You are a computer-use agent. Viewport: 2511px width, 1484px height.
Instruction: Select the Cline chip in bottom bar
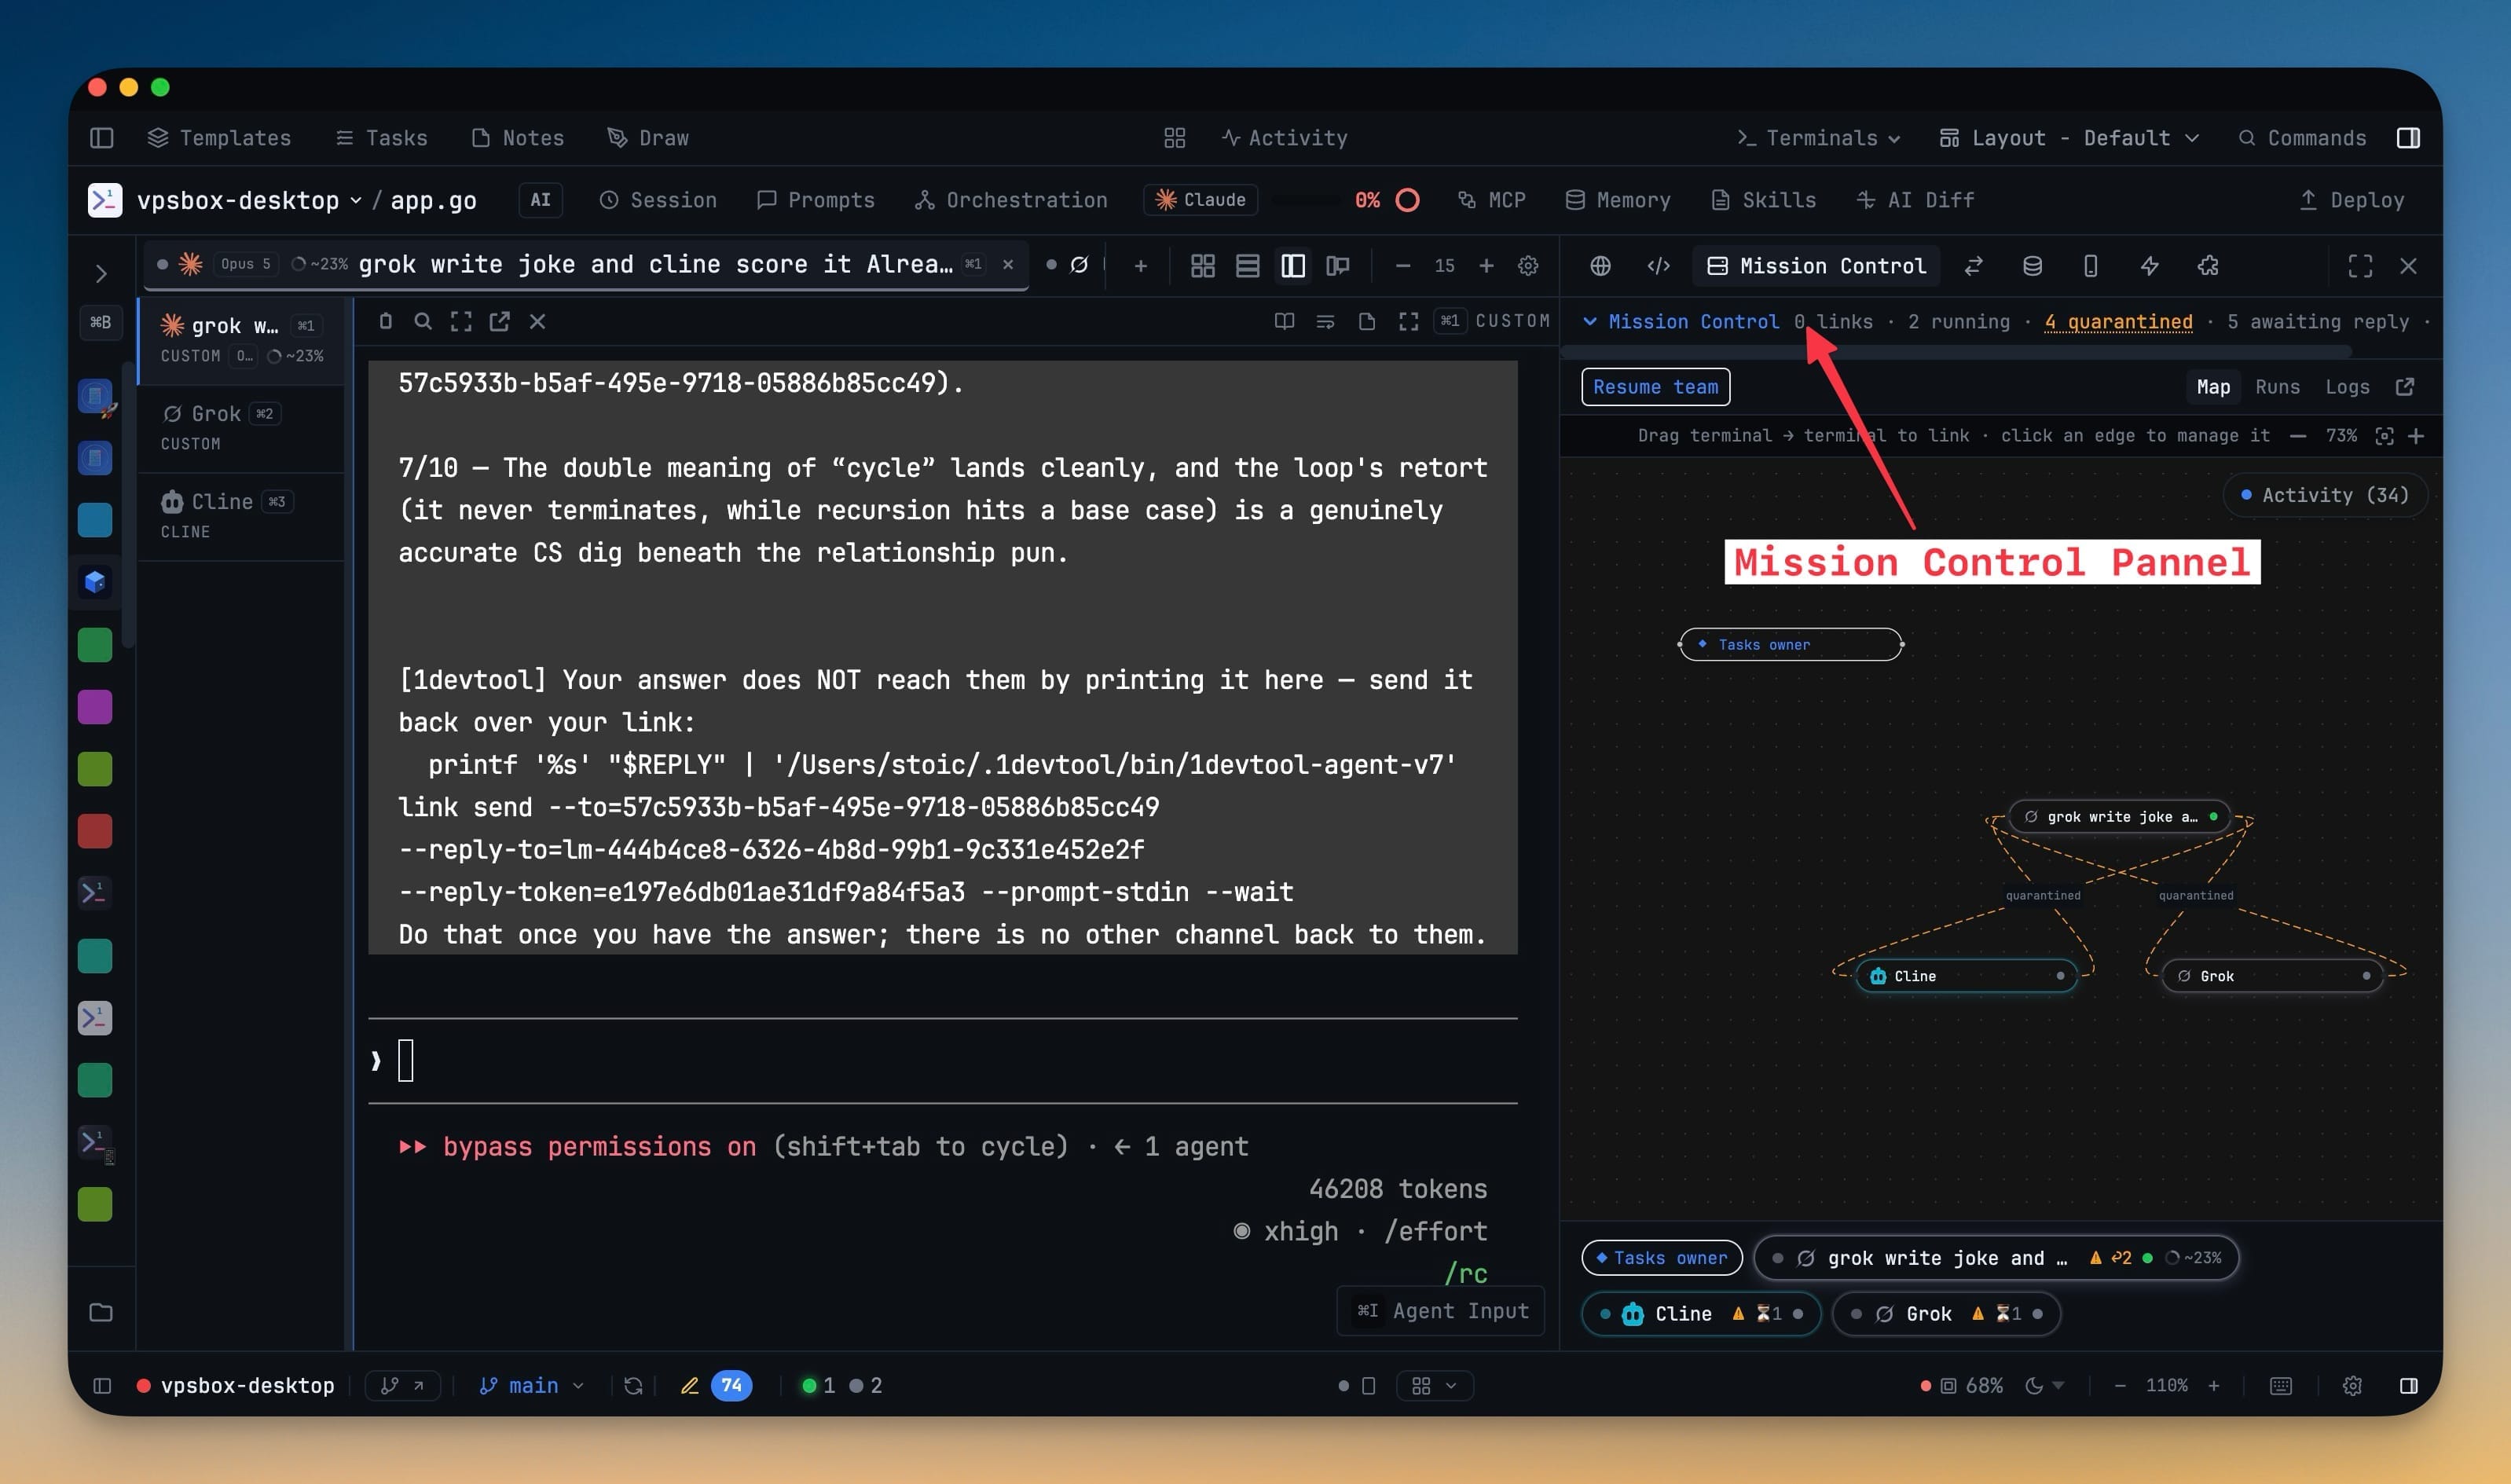(x=1701, y=1314)
